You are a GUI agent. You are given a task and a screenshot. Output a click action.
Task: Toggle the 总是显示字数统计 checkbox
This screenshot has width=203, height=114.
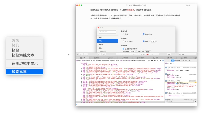click(x=123, y=49)
